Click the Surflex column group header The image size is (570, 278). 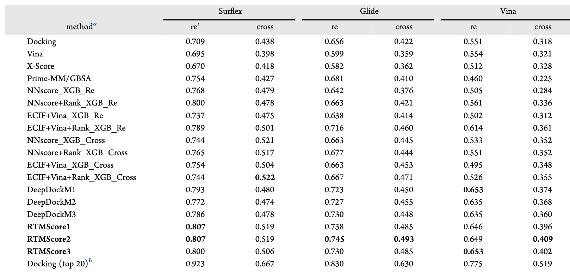point(230,11)
